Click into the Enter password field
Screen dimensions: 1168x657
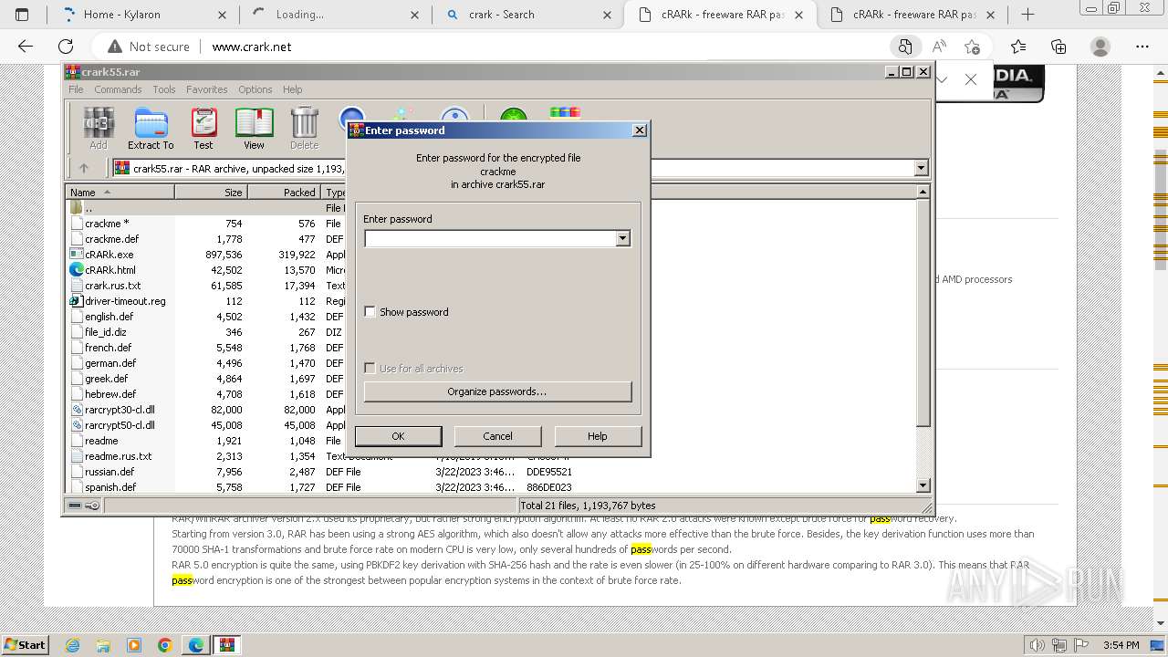[x=490, y=238]
